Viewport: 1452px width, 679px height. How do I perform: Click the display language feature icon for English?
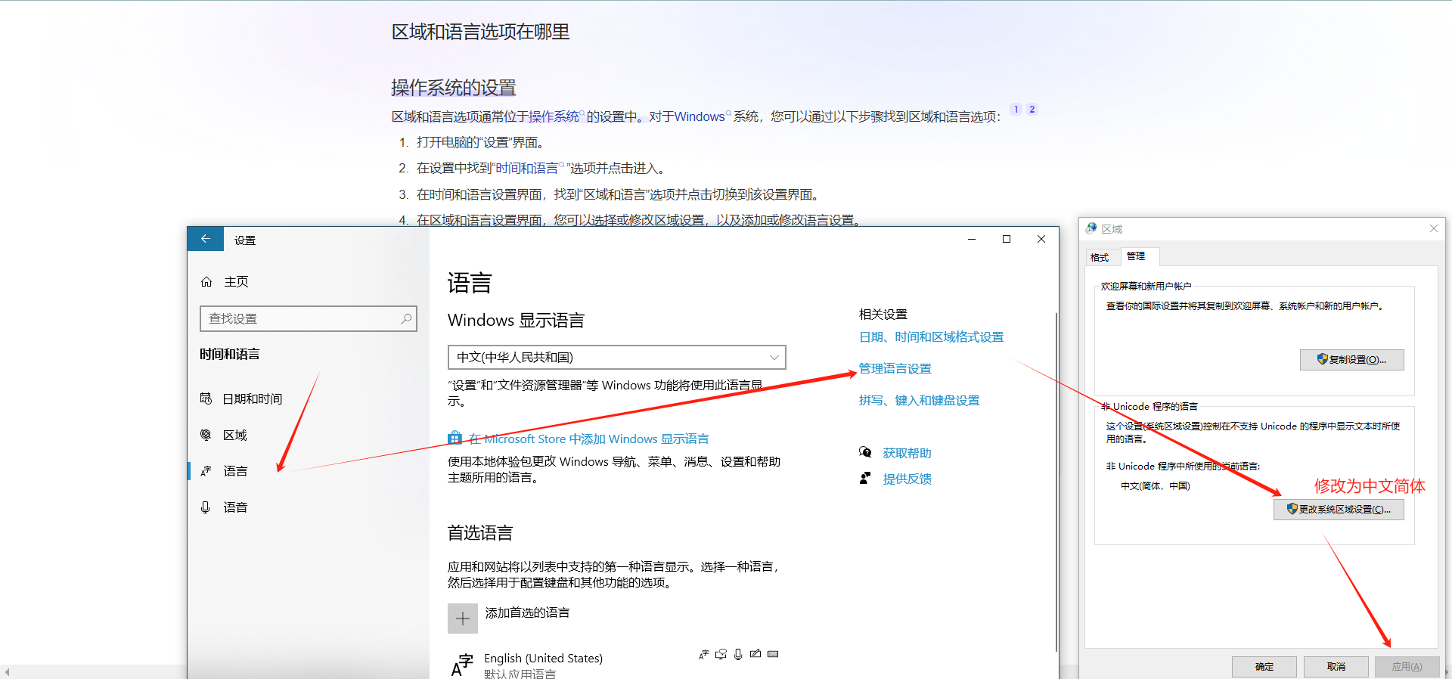tap(703, 654)
